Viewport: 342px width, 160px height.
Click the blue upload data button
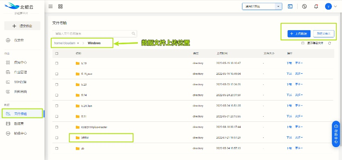pyautogui.click(x=299, y=34)
